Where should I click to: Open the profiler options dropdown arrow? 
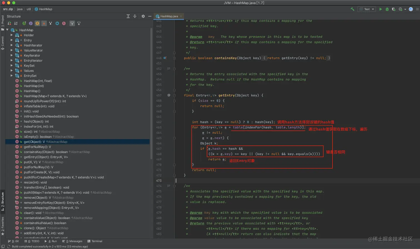pyautogui.click(x=405, y=9)
